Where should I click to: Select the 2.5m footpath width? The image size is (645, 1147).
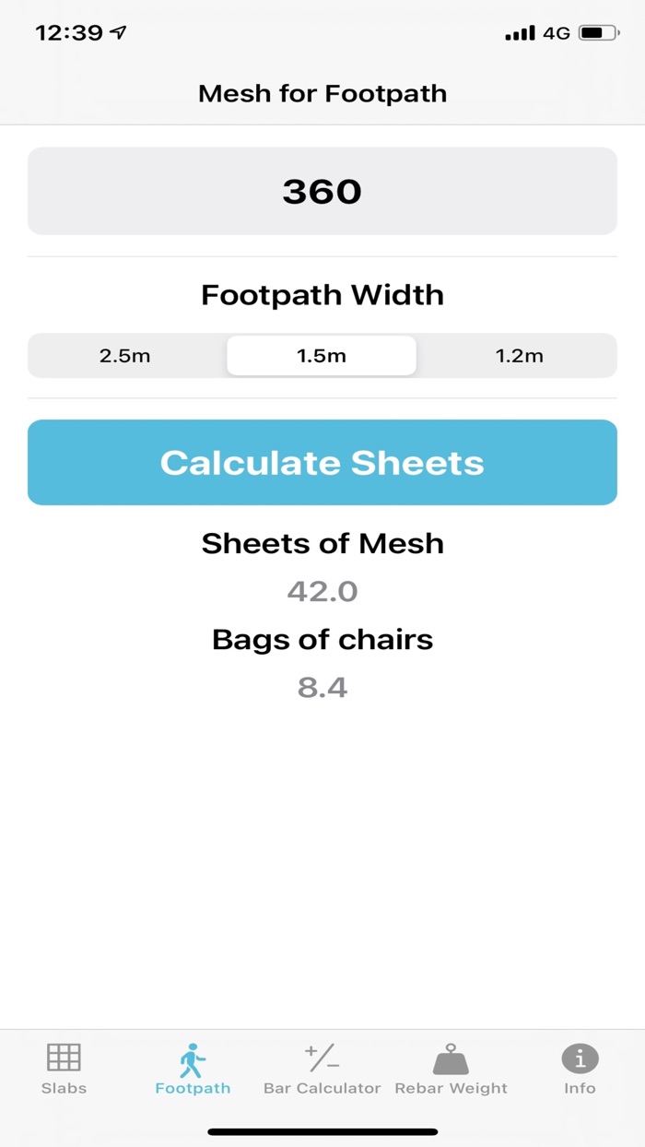[x=125, y=356]
